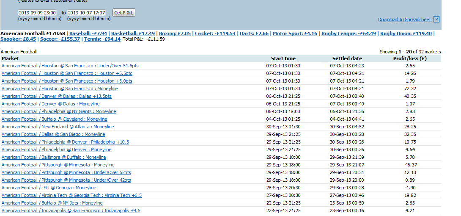
Task: Open Pittsburgh @ Minnesota Under/Over 52pts market
Action: tap(66, 173)
